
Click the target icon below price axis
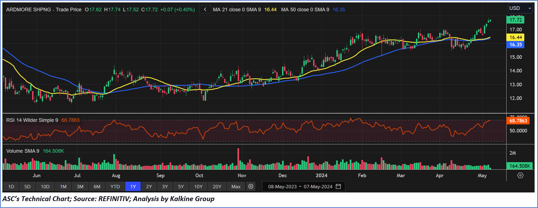[x=520, y=176]
